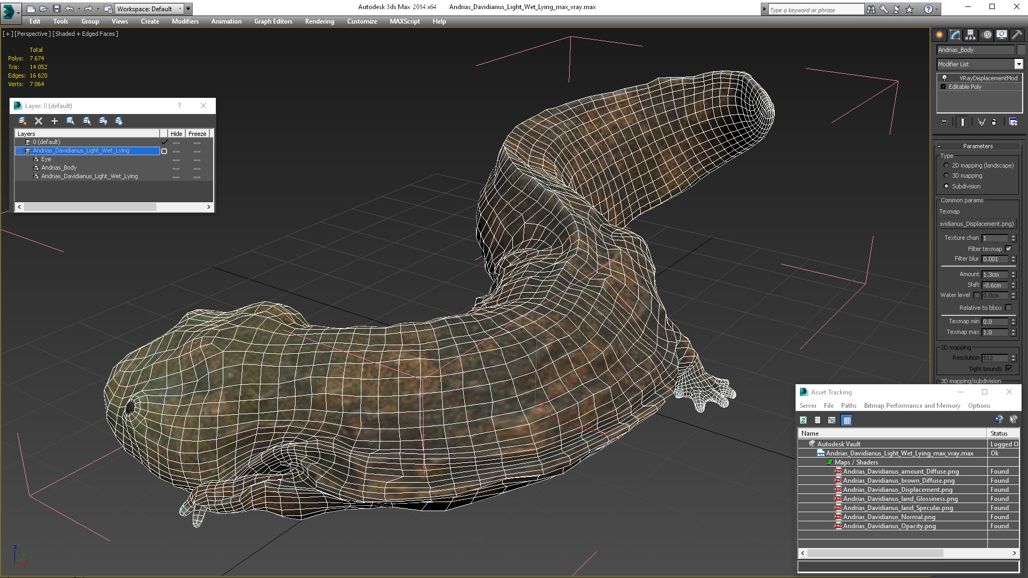1028x578 pixels.
Task: Open the Graph Editors menu
Action: point(273,21)
